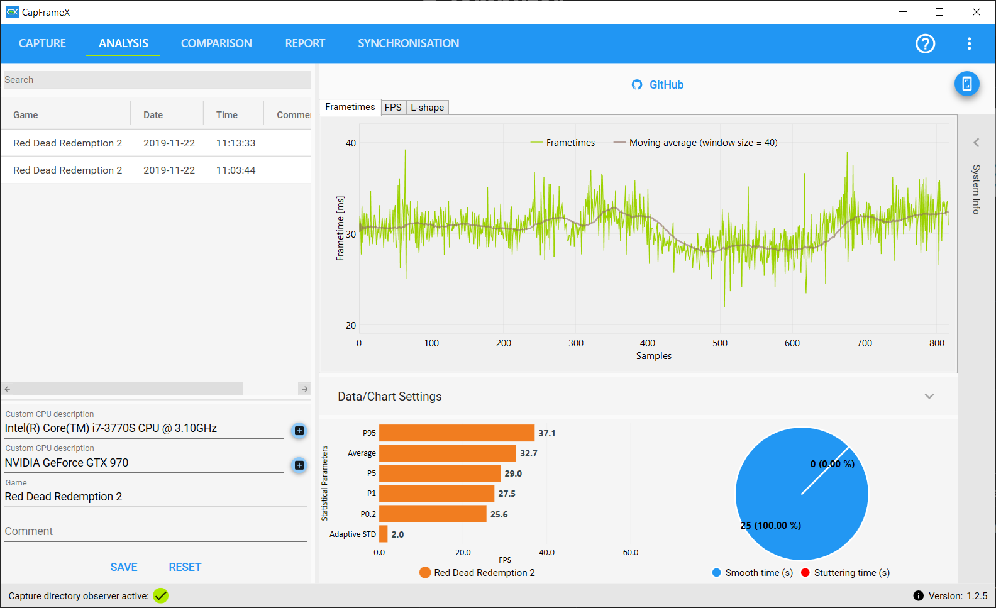The height and width of the screenshot is (608, 996).
Task: Click the Stuttering time legend swatch
Action: tap(805, 572)
